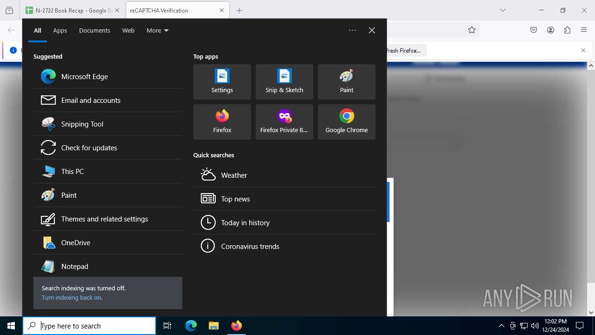
Task: Close the search panel with X
Action: coord(372,30)
